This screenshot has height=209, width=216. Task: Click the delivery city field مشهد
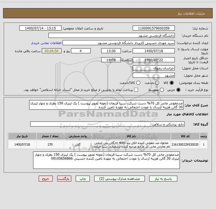click(x=154, y=75)
